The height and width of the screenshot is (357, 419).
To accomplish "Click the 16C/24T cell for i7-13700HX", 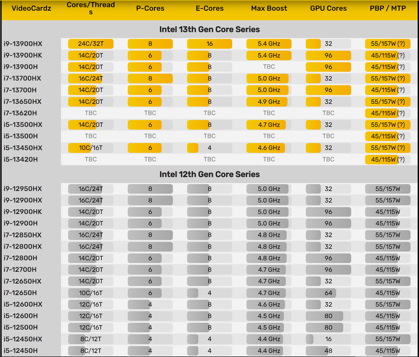I will point(91,78).
